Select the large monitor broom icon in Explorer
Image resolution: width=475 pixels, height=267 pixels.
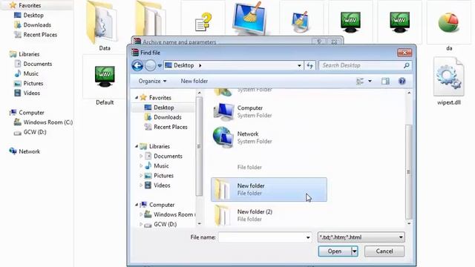click(250, 18)
